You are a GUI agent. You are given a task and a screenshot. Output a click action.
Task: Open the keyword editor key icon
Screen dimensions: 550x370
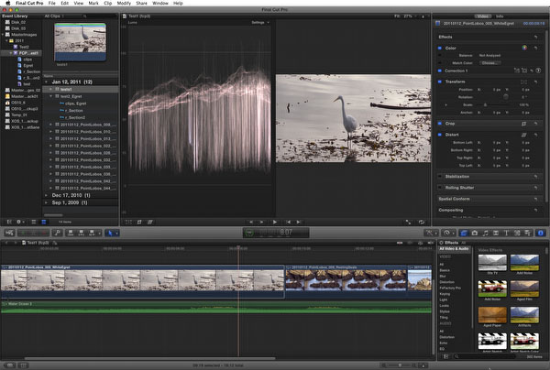[57, 233]
